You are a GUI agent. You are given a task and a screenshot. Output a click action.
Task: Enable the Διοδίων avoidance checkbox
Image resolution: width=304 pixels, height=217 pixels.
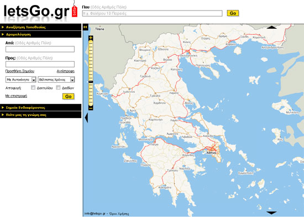[x=58, y=88]
